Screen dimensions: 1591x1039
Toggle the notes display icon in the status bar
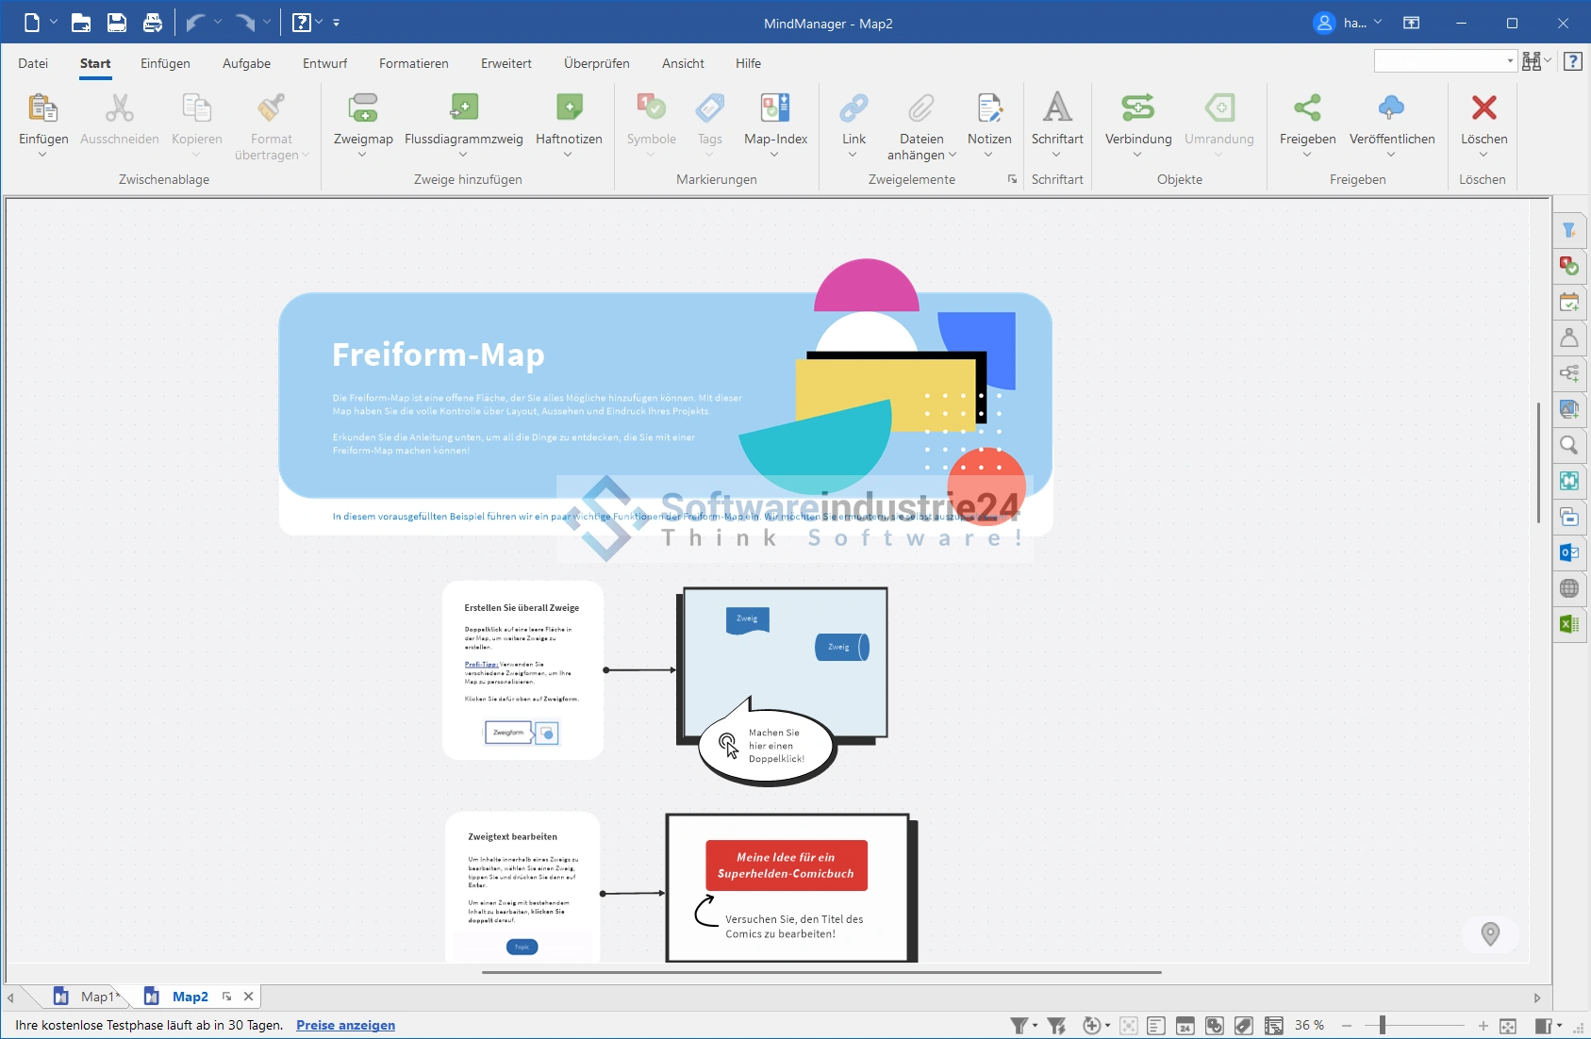pyautogui.click(x=1157, y=1026)
